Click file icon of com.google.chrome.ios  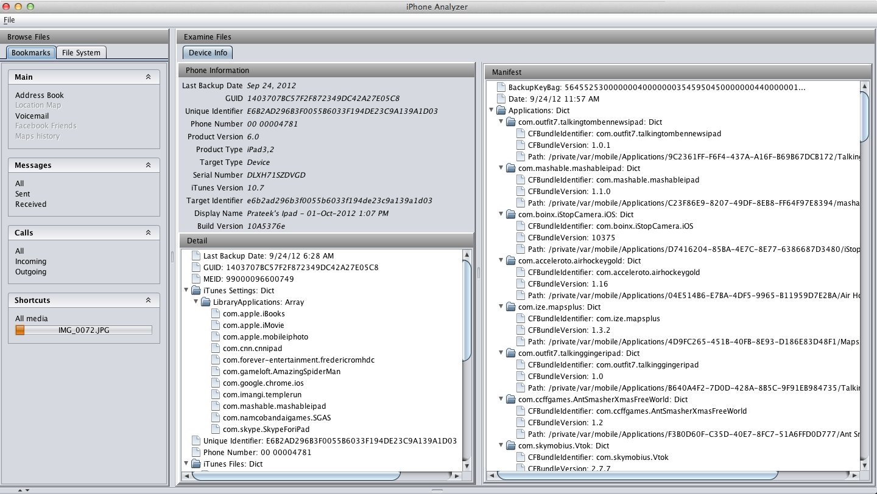(216, 383)
